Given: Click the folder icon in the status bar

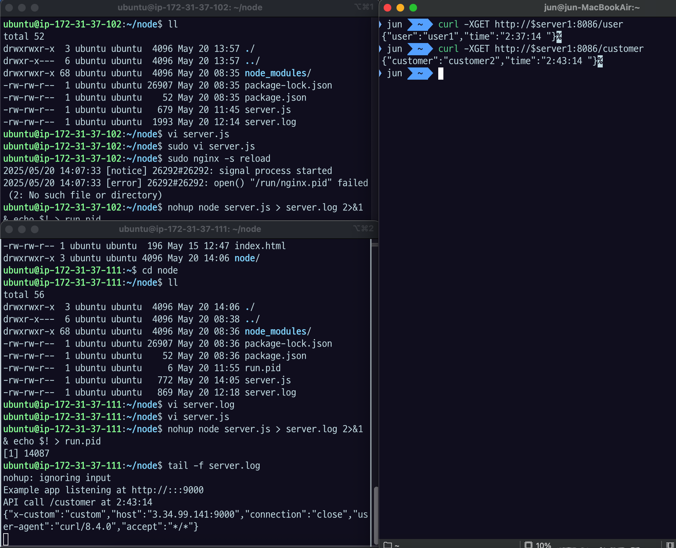Looking at the screenshot, I should (x=388, y=545).
